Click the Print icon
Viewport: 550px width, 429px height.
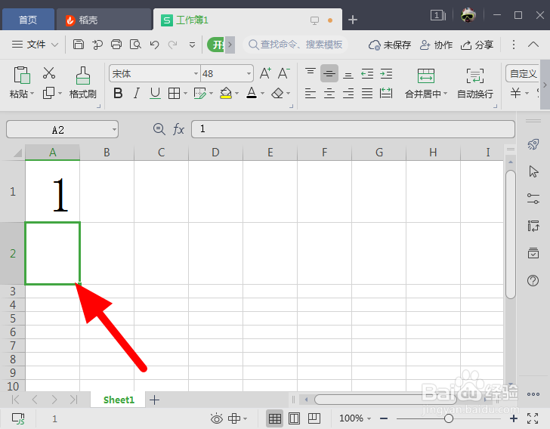[116, 45]
